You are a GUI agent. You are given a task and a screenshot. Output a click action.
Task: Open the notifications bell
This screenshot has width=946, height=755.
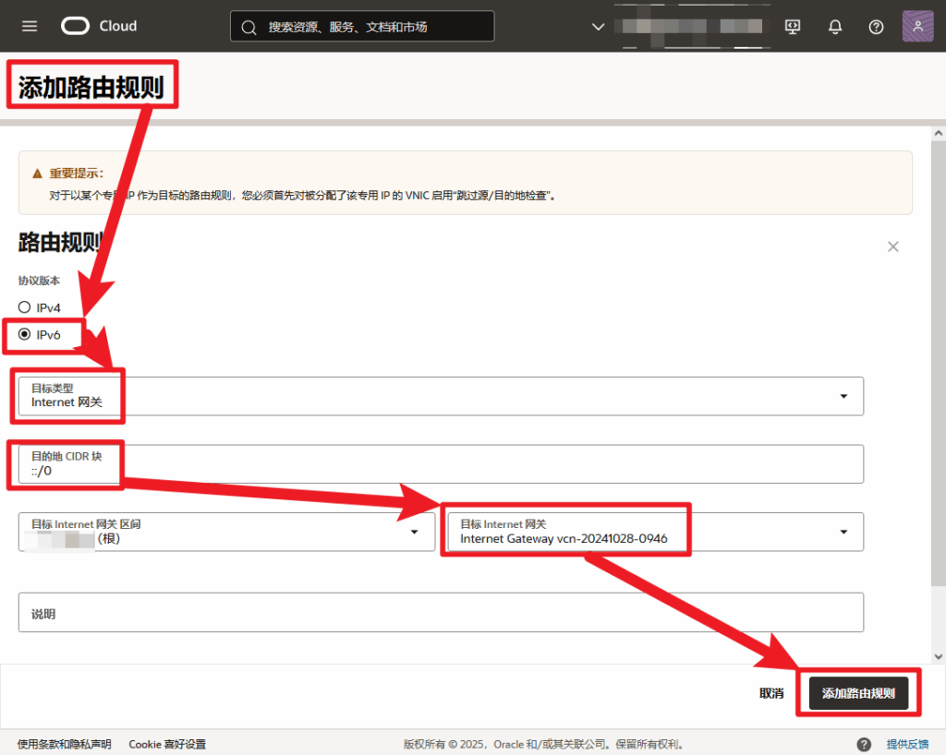coord(835,27)
